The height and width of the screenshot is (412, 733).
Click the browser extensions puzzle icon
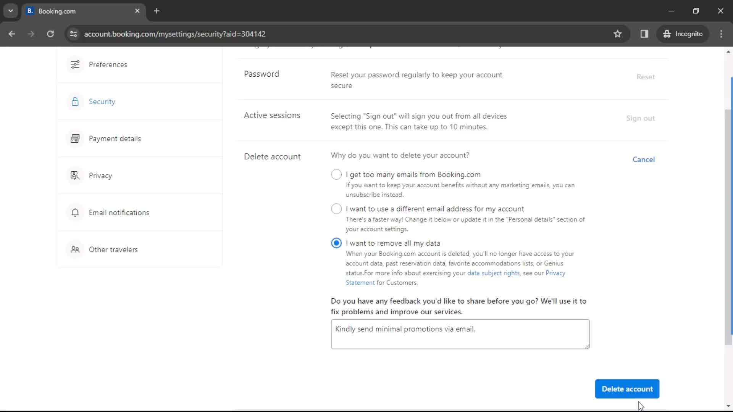click(644, 34)
